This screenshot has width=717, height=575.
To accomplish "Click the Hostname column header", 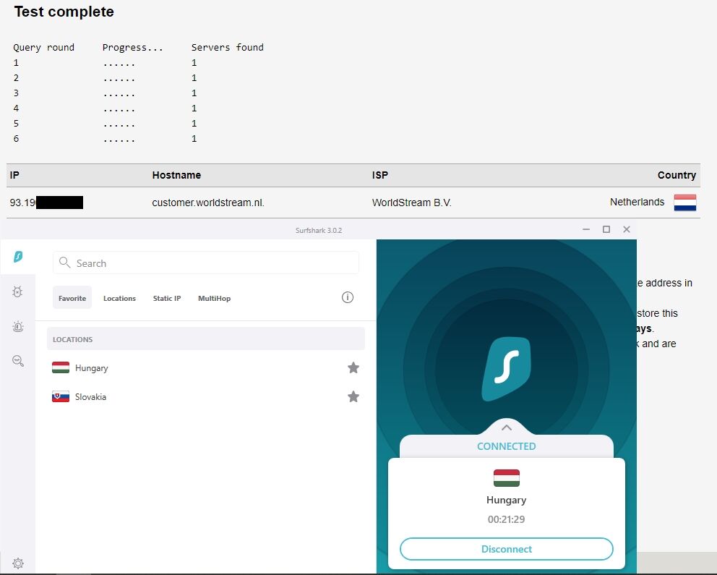I will point(176,175).
